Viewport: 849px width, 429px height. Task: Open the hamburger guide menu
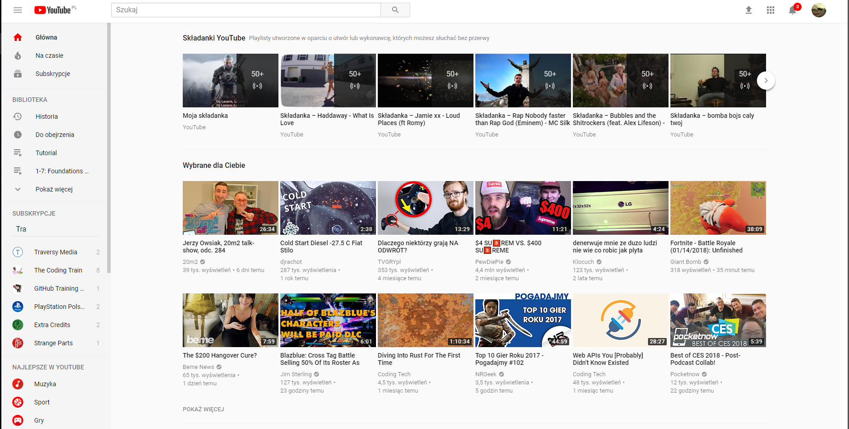[x=18, y=10]
